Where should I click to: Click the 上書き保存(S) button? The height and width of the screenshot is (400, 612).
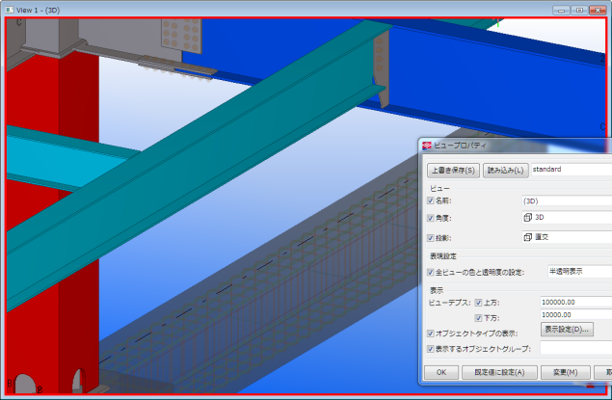[x=453, y=170]
